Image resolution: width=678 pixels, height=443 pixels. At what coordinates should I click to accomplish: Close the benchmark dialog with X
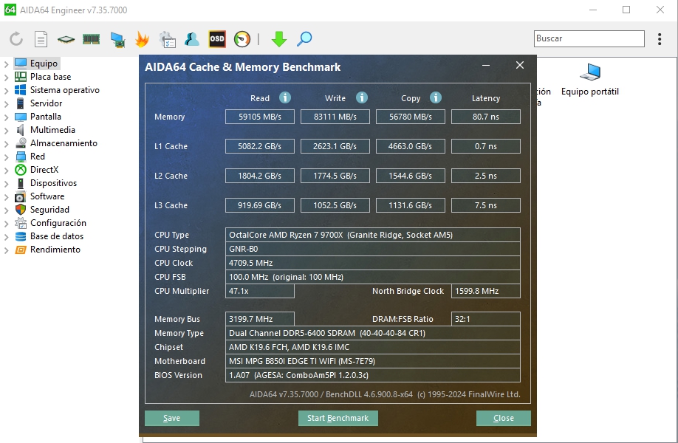coord(520,65)
